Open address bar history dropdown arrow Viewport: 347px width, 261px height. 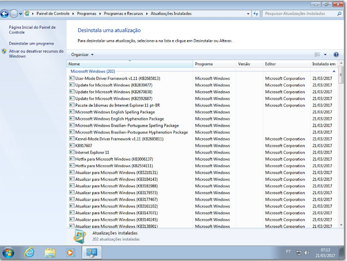tap(248, 14)
